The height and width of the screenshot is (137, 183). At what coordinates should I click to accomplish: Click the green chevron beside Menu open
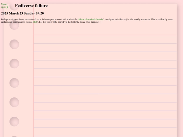click(x=7, y=7)
